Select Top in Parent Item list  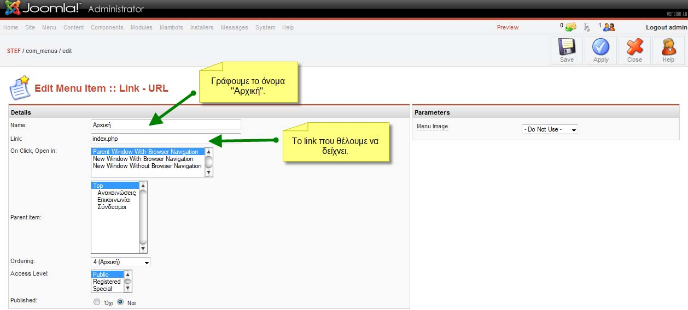click(x=115, y=186)
